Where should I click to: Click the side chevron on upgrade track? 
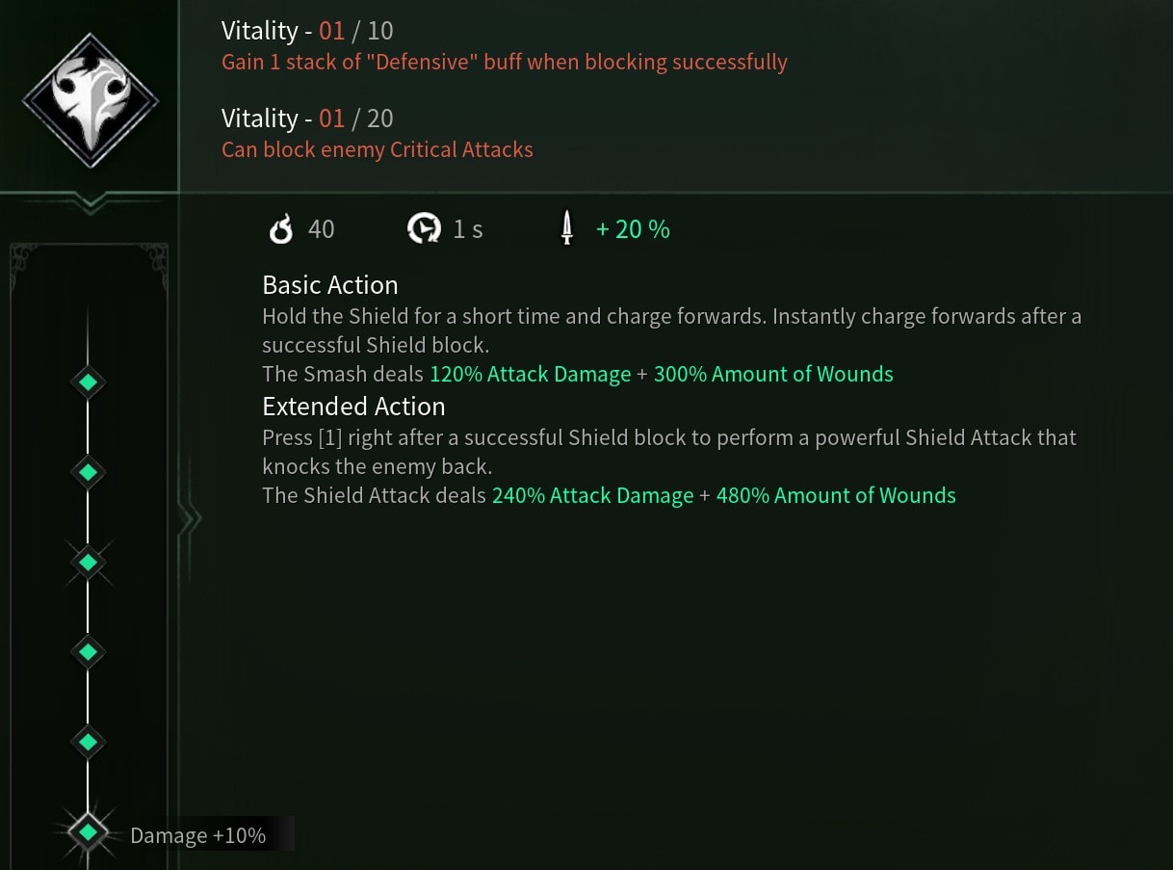click(x=190, y=520)
